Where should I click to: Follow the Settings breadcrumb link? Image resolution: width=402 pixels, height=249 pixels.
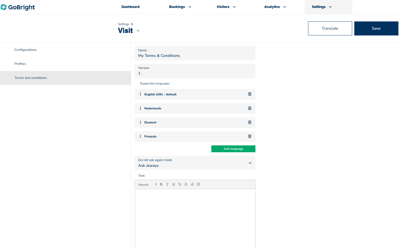123,24
